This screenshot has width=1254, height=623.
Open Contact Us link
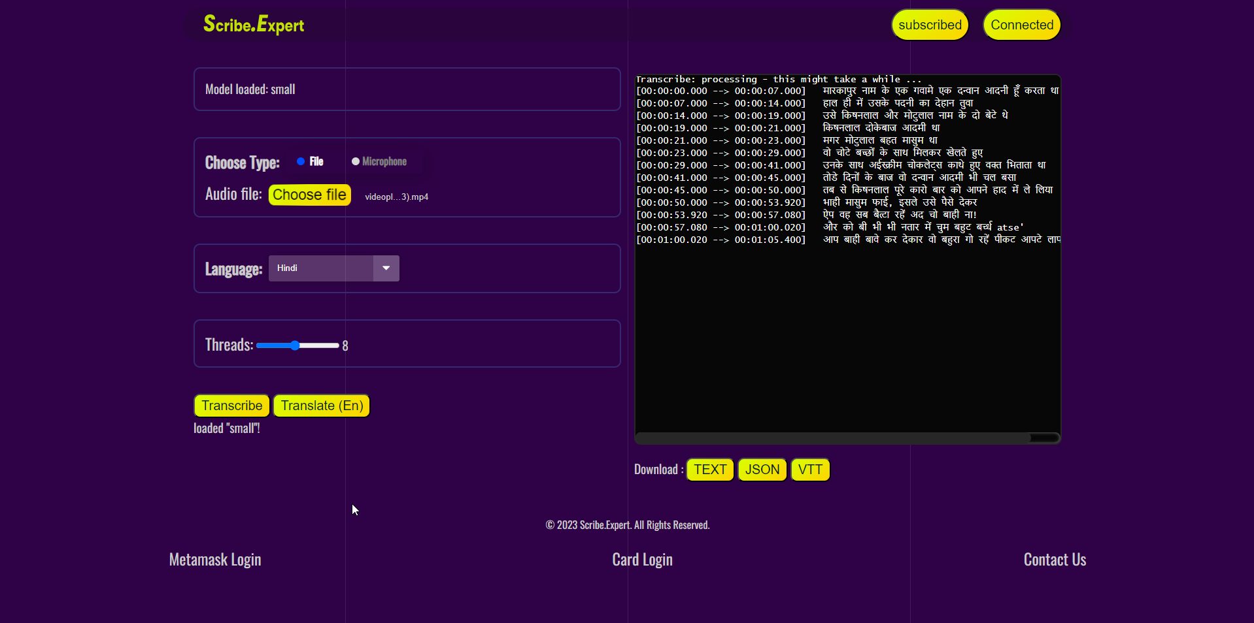(x=1055, y=560)
